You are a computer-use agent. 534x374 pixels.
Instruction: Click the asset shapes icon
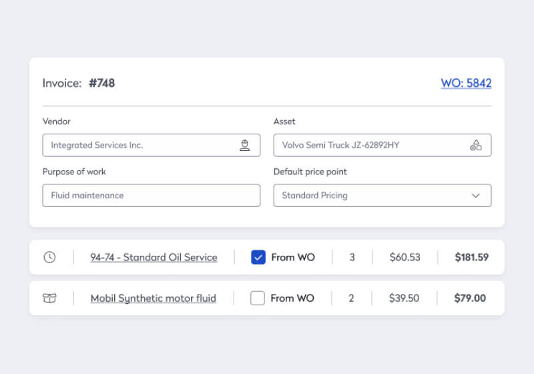pos(476,145)
